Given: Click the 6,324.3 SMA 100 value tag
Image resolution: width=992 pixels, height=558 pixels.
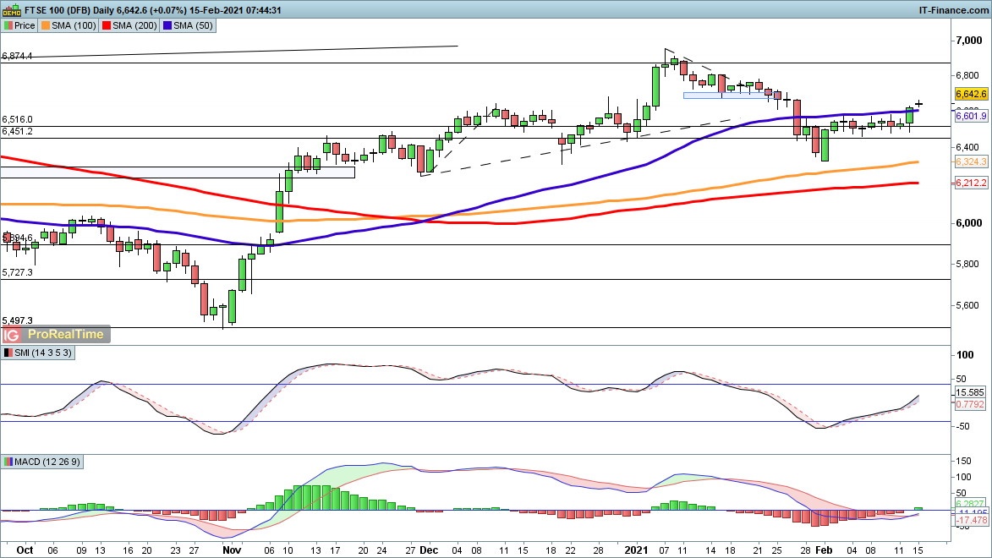Looking at the screenshot, I should pyautogui.click(x=971, y=161).
